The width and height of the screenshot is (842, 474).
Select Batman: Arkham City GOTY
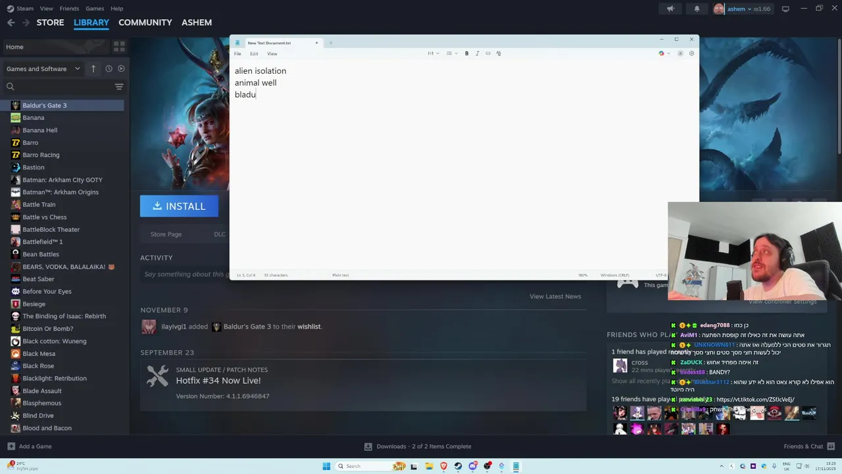[x=62, y=180]
